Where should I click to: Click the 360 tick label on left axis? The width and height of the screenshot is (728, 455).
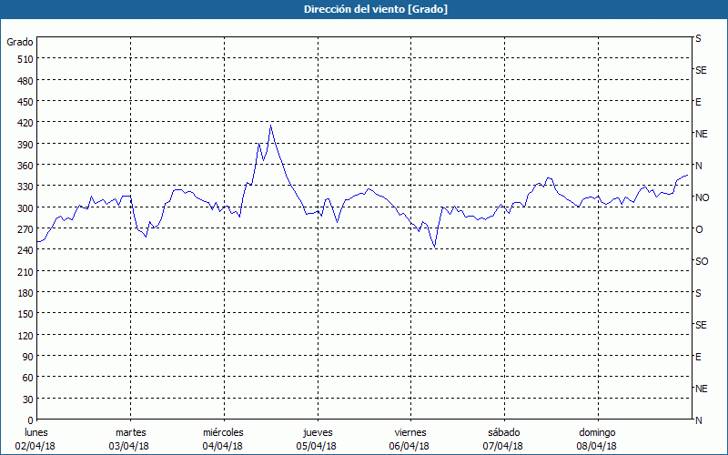24,166
